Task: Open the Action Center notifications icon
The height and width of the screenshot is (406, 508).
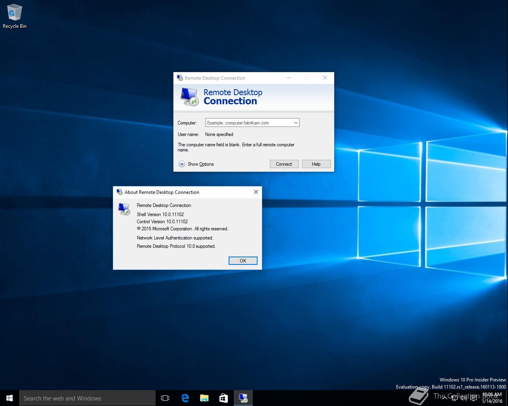Action: click(473, 398)
